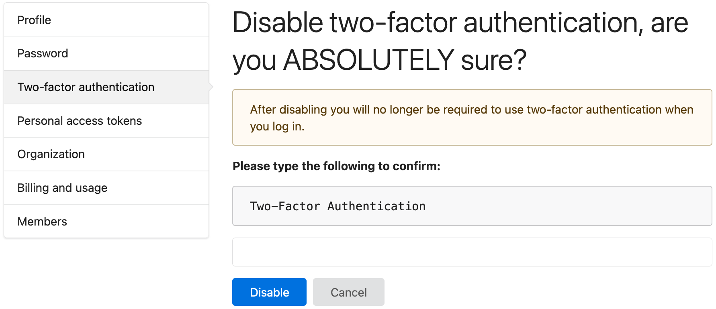Click the 'Please type the following' label
Viewport: 716px width, 309px height.
tap(336, 166)
